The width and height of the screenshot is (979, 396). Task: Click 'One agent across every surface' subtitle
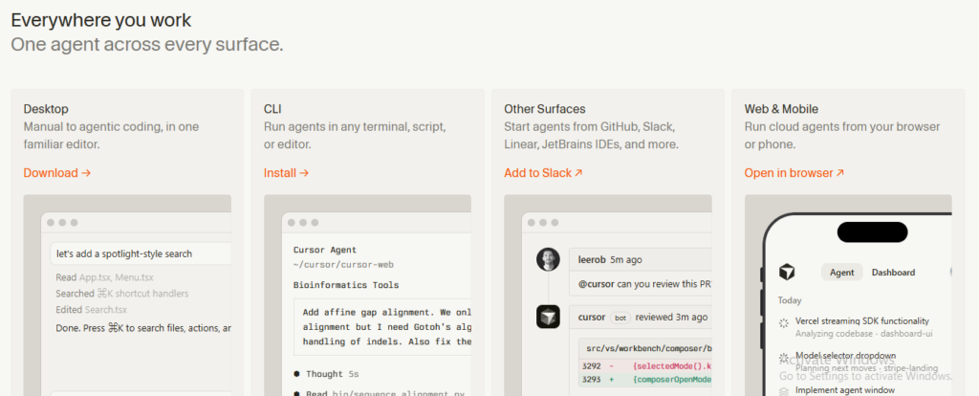(146, 45)
